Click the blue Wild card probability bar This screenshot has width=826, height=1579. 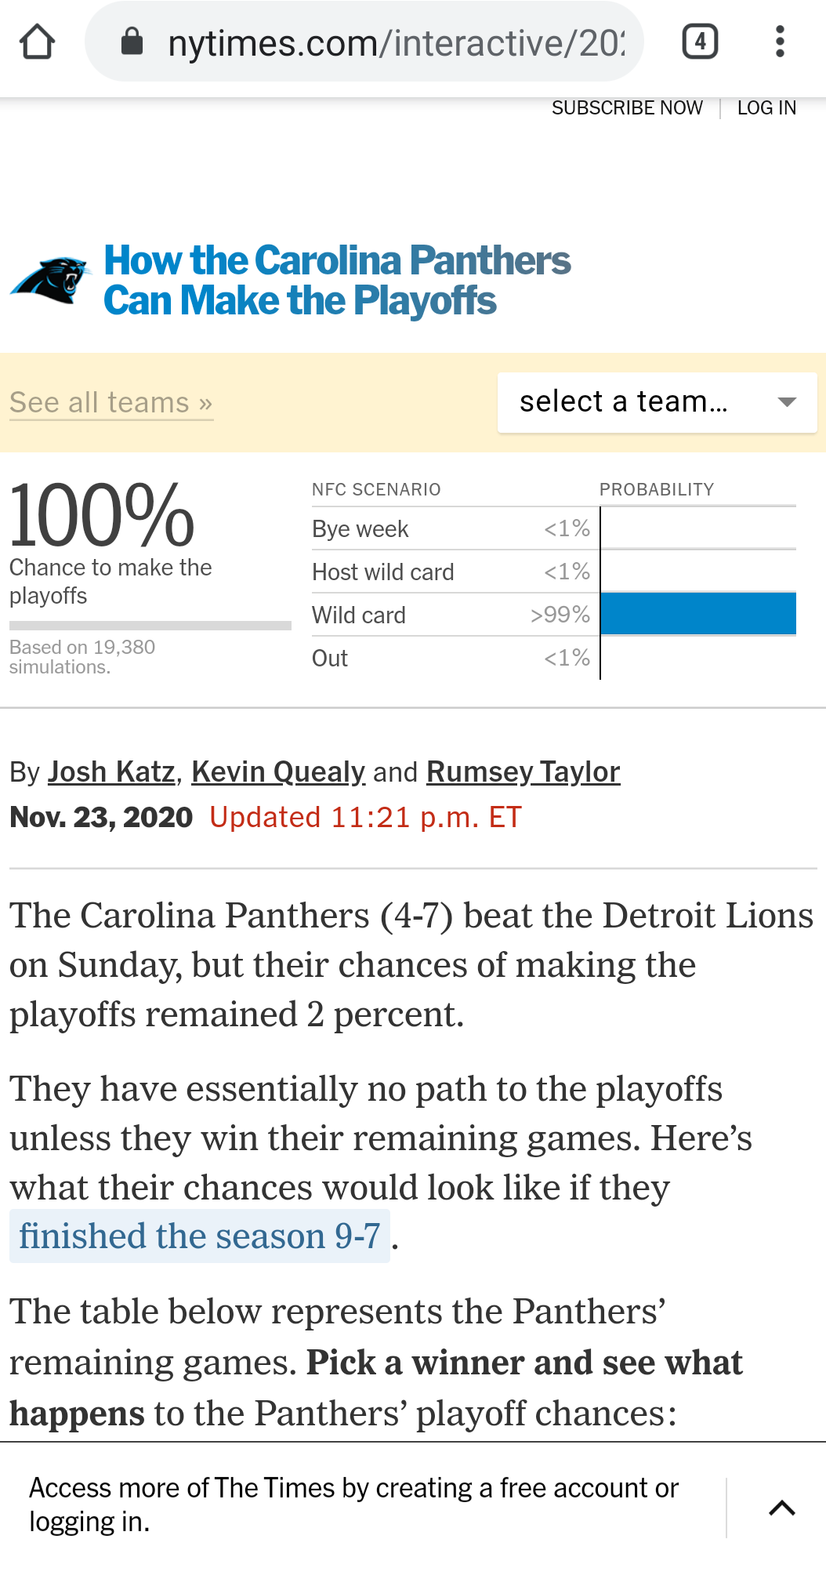click(698, 614)
